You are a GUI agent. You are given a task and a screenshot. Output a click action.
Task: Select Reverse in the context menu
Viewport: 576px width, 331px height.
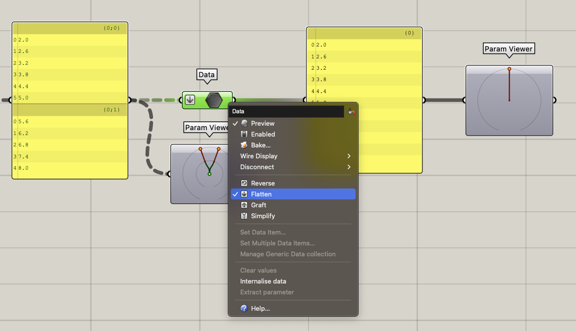(x=293, y=183)
